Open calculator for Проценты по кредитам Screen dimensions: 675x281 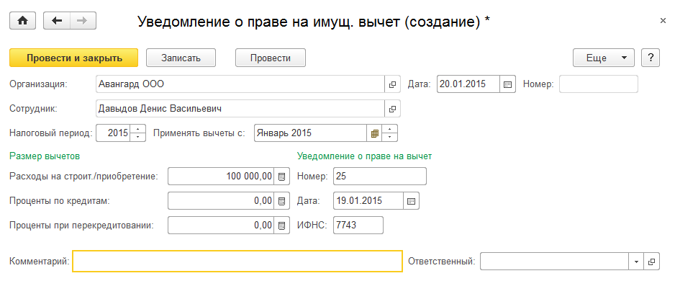(x=281, y=201)
